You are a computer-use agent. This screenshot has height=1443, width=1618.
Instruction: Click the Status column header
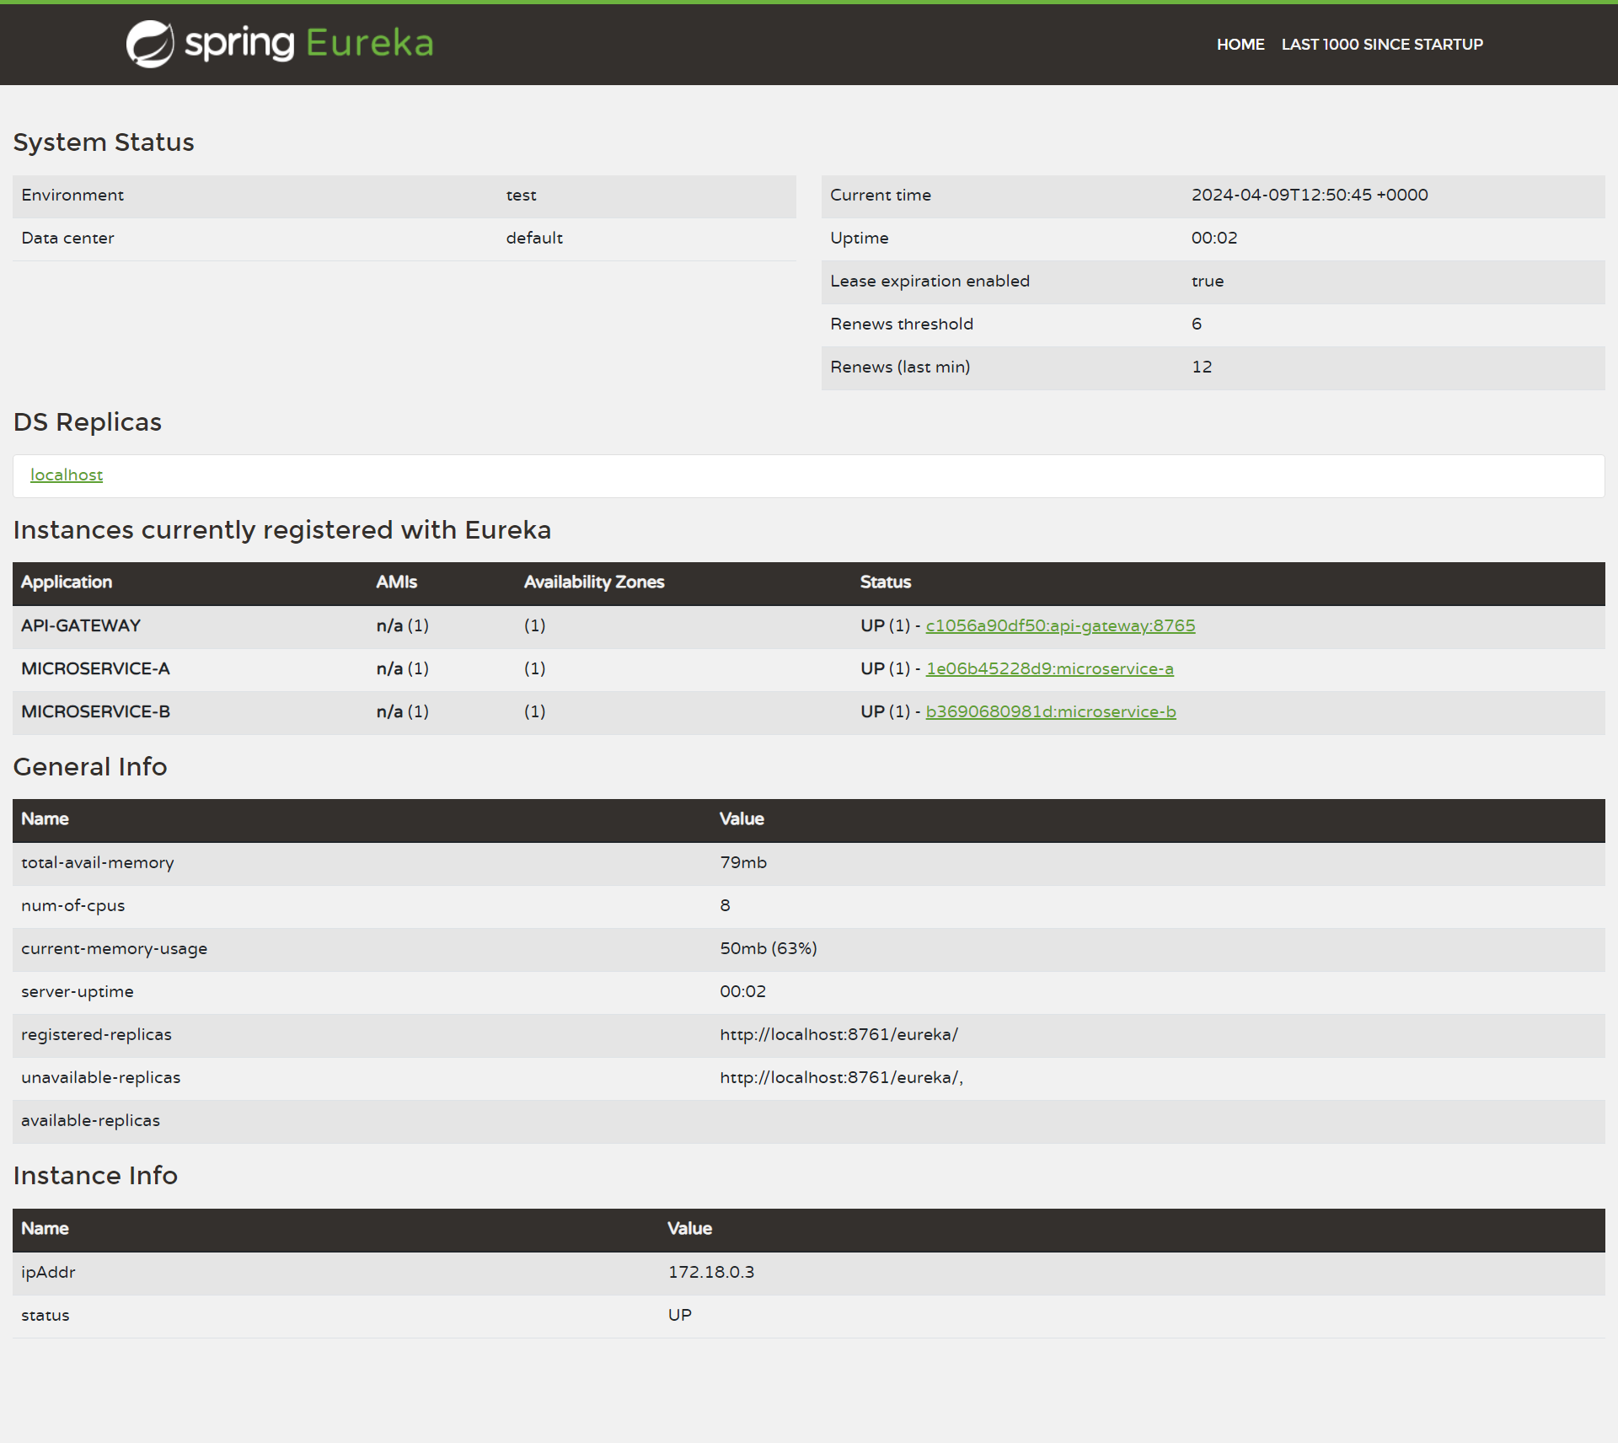(886, 582)
